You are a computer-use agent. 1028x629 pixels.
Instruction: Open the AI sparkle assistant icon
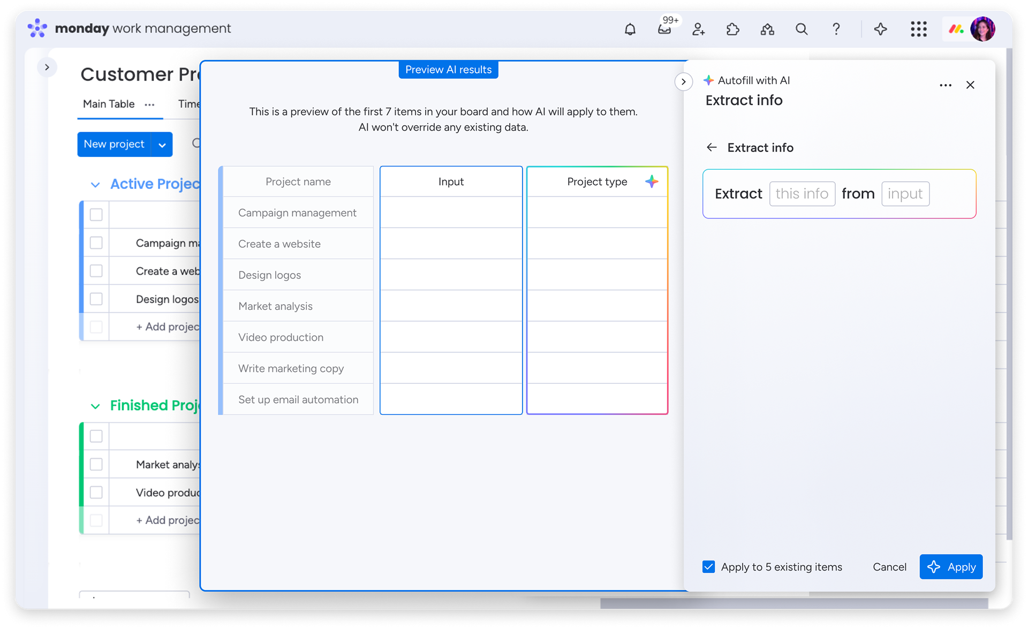click(881, 29)
